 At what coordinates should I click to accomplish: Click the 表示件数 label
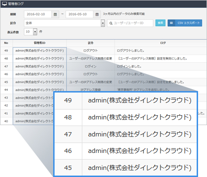13,32
